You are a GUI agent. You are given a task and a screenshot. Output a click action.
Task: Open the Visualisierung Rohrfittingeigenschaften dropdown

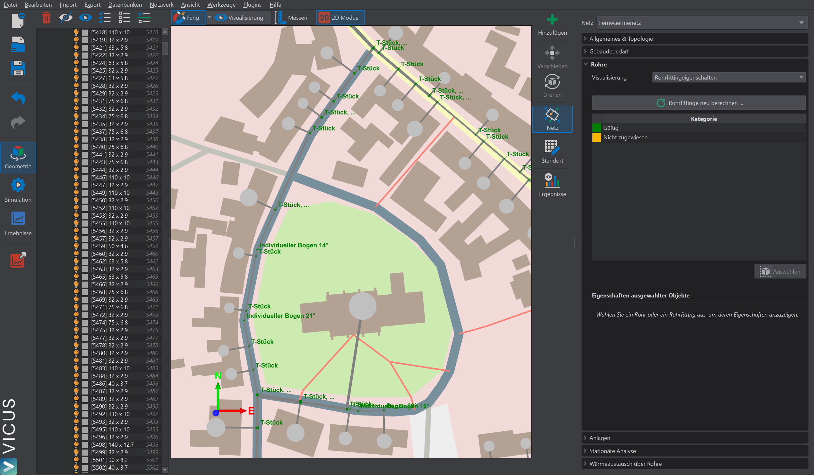coord(728,78)
